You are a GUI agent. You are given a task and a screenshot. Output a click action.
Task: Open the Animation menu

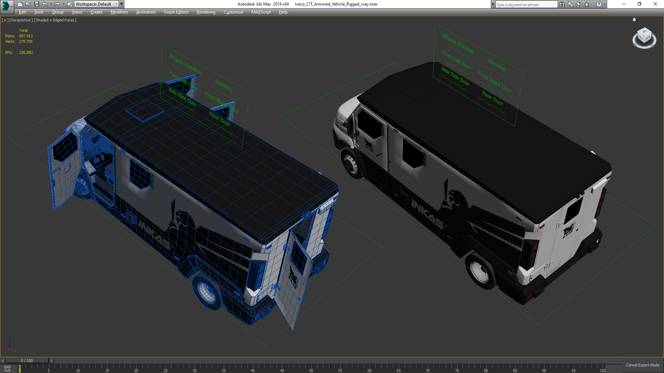[146, 12]
